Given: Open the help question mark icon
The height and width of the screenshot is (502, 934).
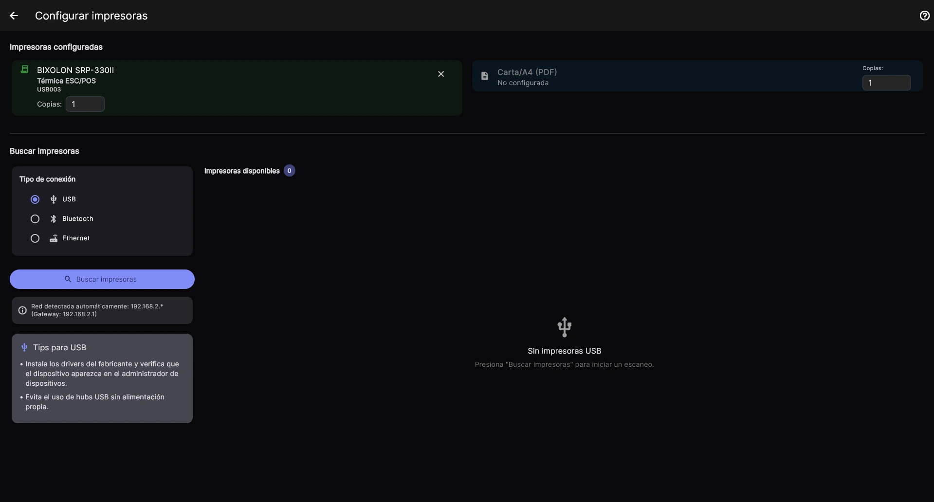Looking at the screenshot, I should 924,16.
